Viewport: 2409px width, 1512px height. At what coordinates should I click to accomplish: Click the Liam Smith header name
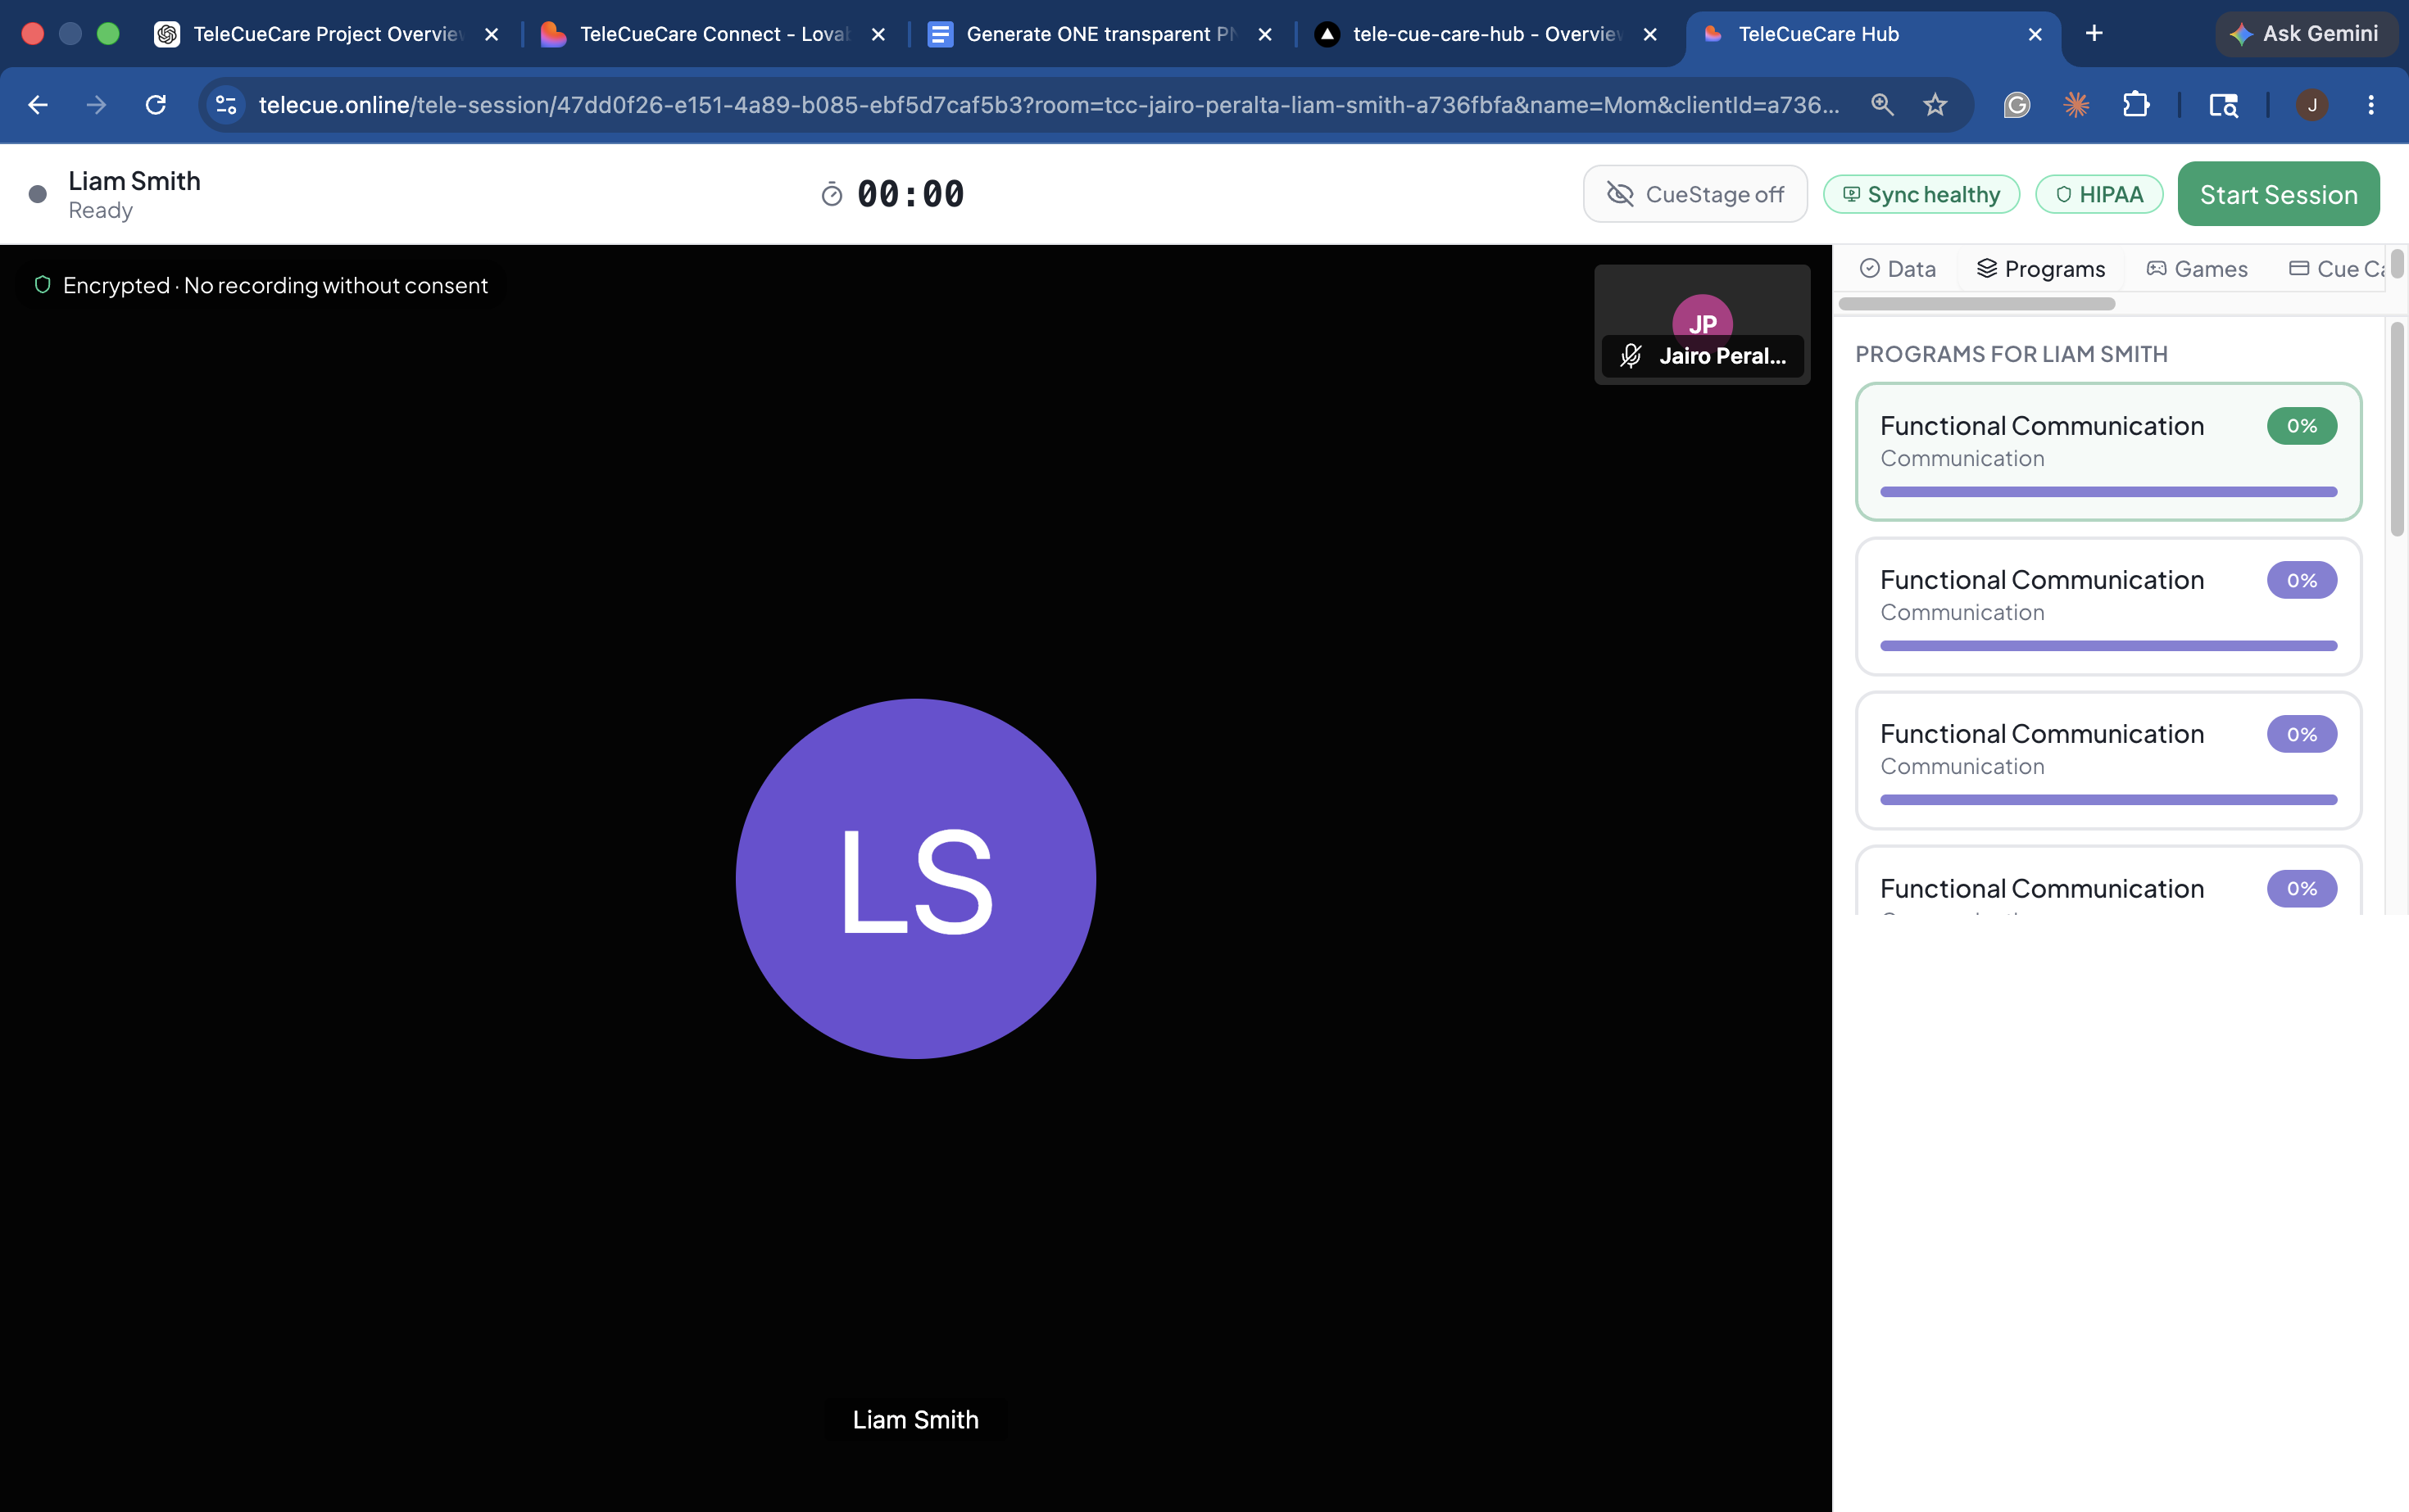pos(134,181)
